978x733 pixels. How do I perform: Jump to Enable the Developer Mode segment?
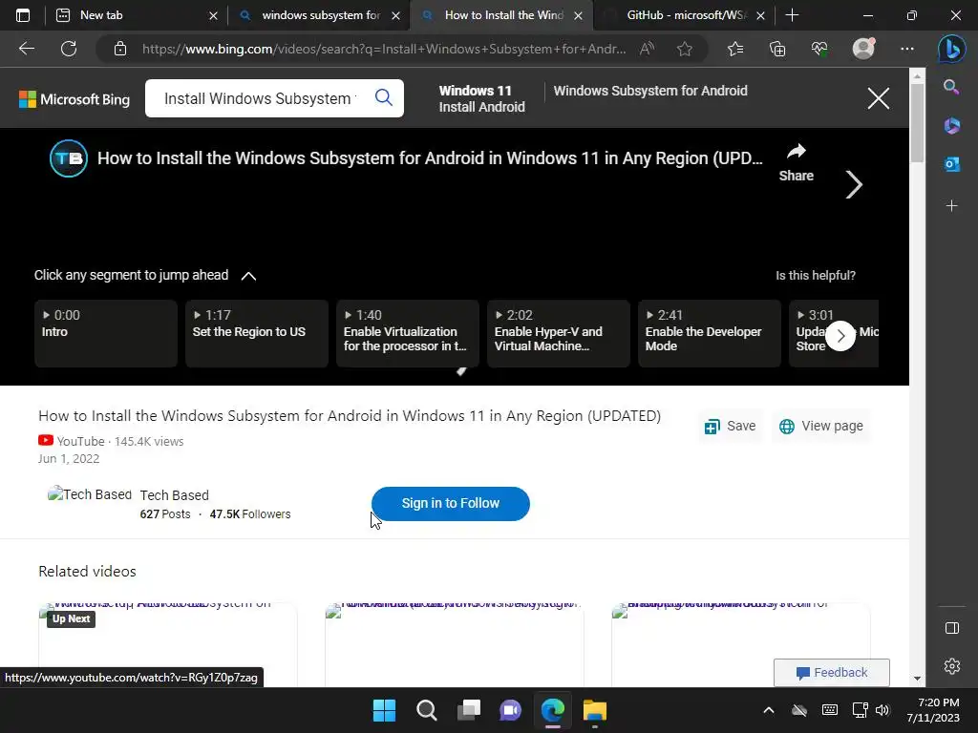(710, 333)
